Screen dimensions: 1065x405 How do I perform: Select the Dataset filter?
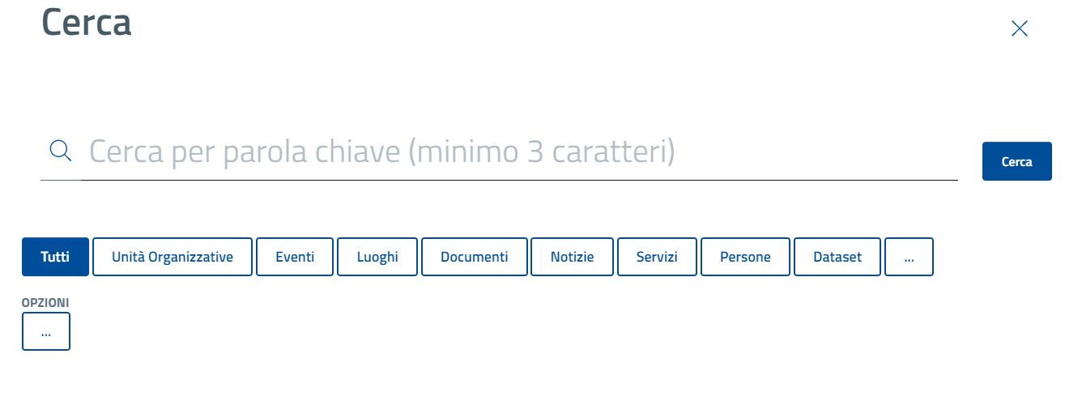(x=837, y=257)
